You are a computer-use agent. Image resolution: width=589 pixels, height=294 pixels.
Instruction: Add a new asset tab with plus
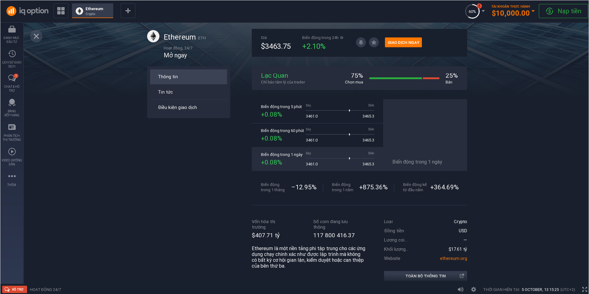tap(128, 11)
